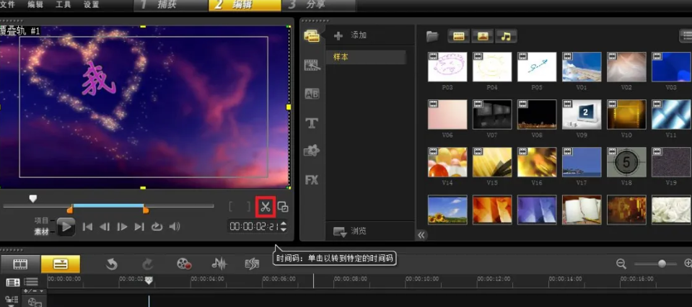Click the redo arrow
This screenshot has height=307, width=692.
(x=147, y=264)
